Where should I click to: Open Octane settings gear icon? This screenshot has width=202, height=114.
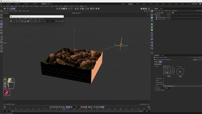(22, 21)
